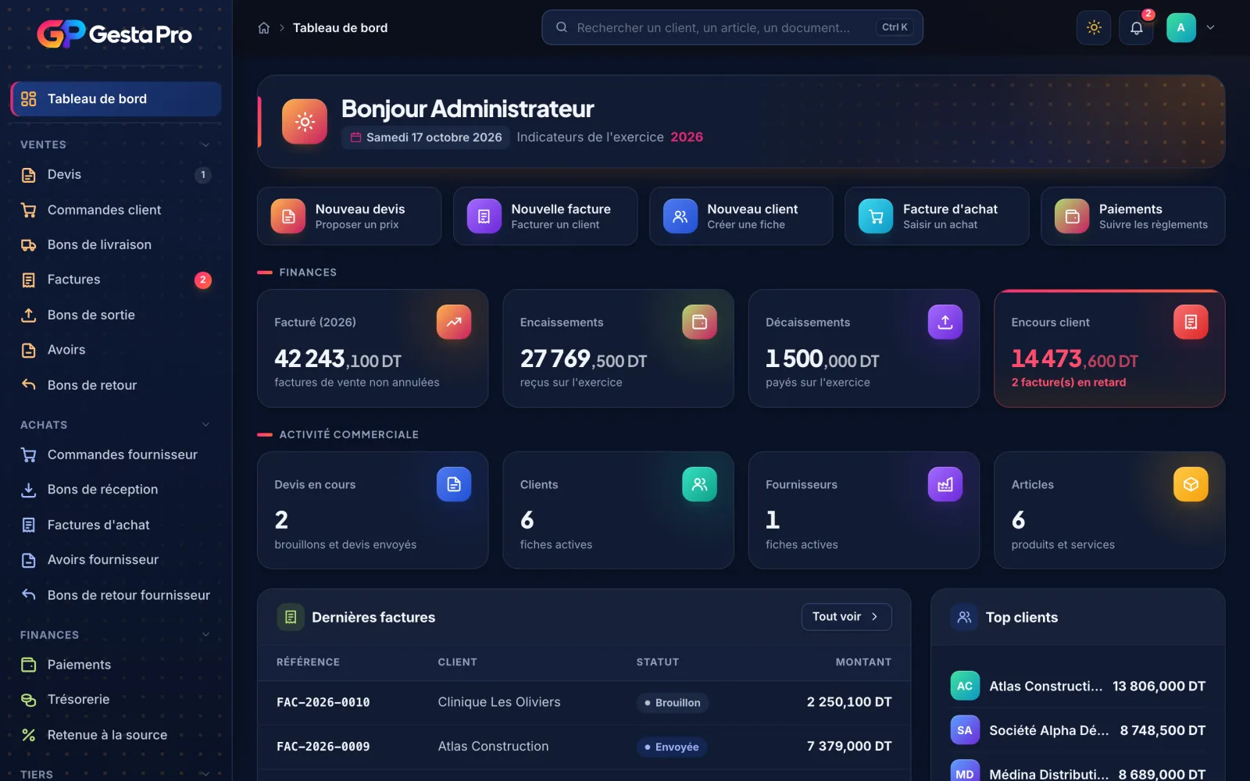Click the Bons de retour arrow icon
1250x781 pixels.
29,385
